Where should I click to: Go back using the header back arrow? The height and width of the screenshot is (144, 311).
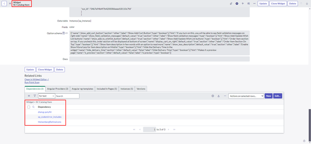[5, 3]
